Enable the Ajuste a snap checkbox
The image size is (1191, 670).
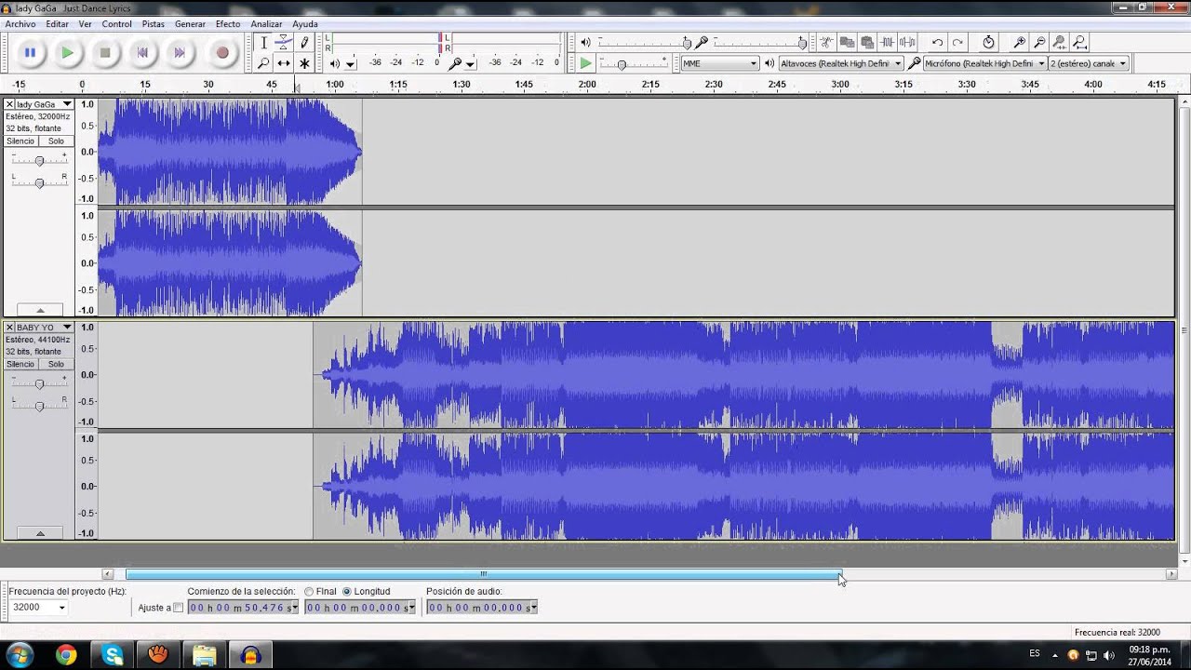[x=179, y=608]
